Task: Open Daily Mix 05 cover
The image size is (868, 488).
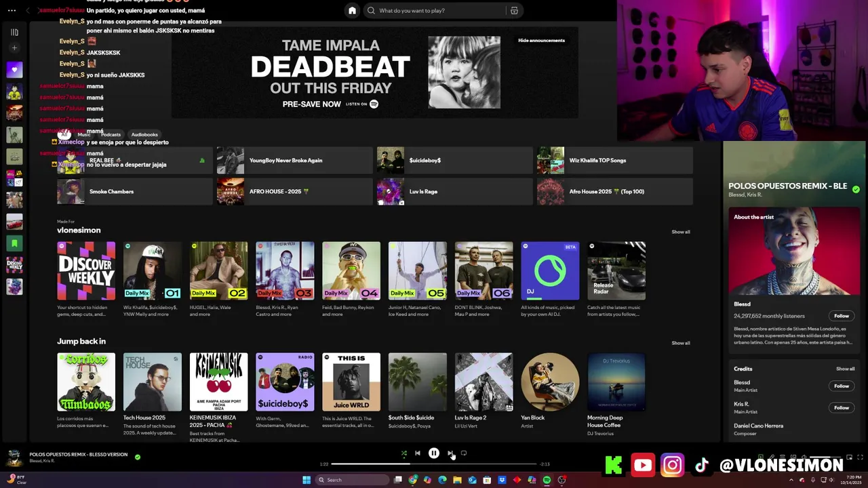Action: click(418, 270)
